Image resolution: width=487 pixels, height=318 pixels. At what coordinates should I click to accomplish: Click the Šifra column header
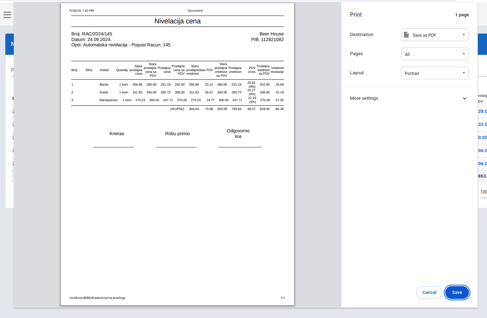[x=89, y=70]
